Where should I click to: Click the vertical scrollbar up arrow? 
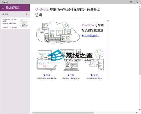pos(140,7)
